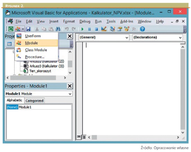
Task: Switch to the Categorized tab
Action: (34, 101)
